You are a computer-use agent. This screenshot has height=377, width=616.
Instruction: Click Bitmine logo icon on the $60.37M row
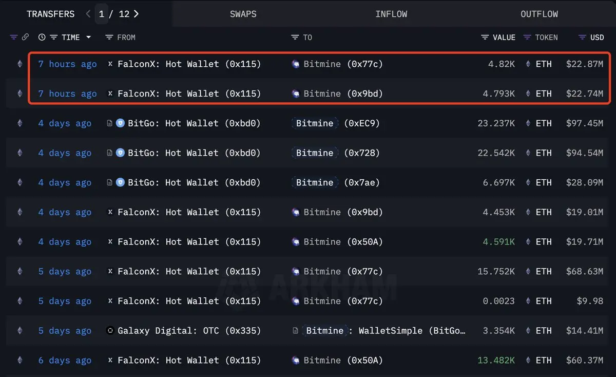tap(296, 361)
